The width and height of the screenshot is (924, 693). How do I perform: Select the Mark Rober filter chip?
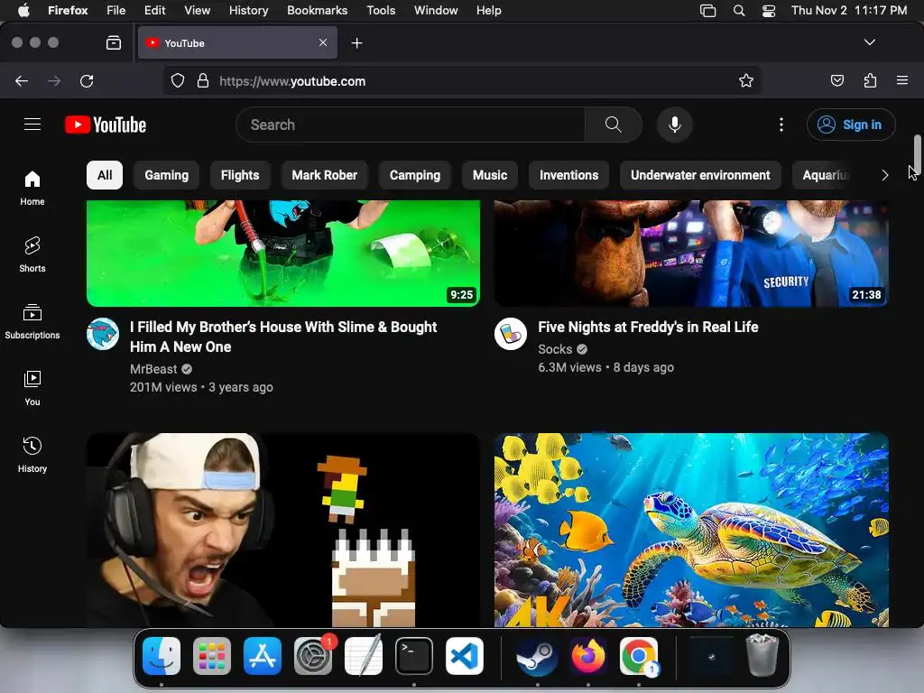(x=324, y=175)
